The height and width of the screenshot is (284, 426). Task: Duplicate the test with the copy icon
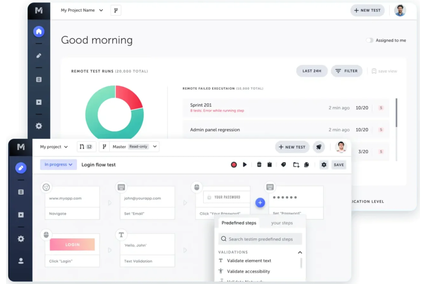tap(306, 165)
